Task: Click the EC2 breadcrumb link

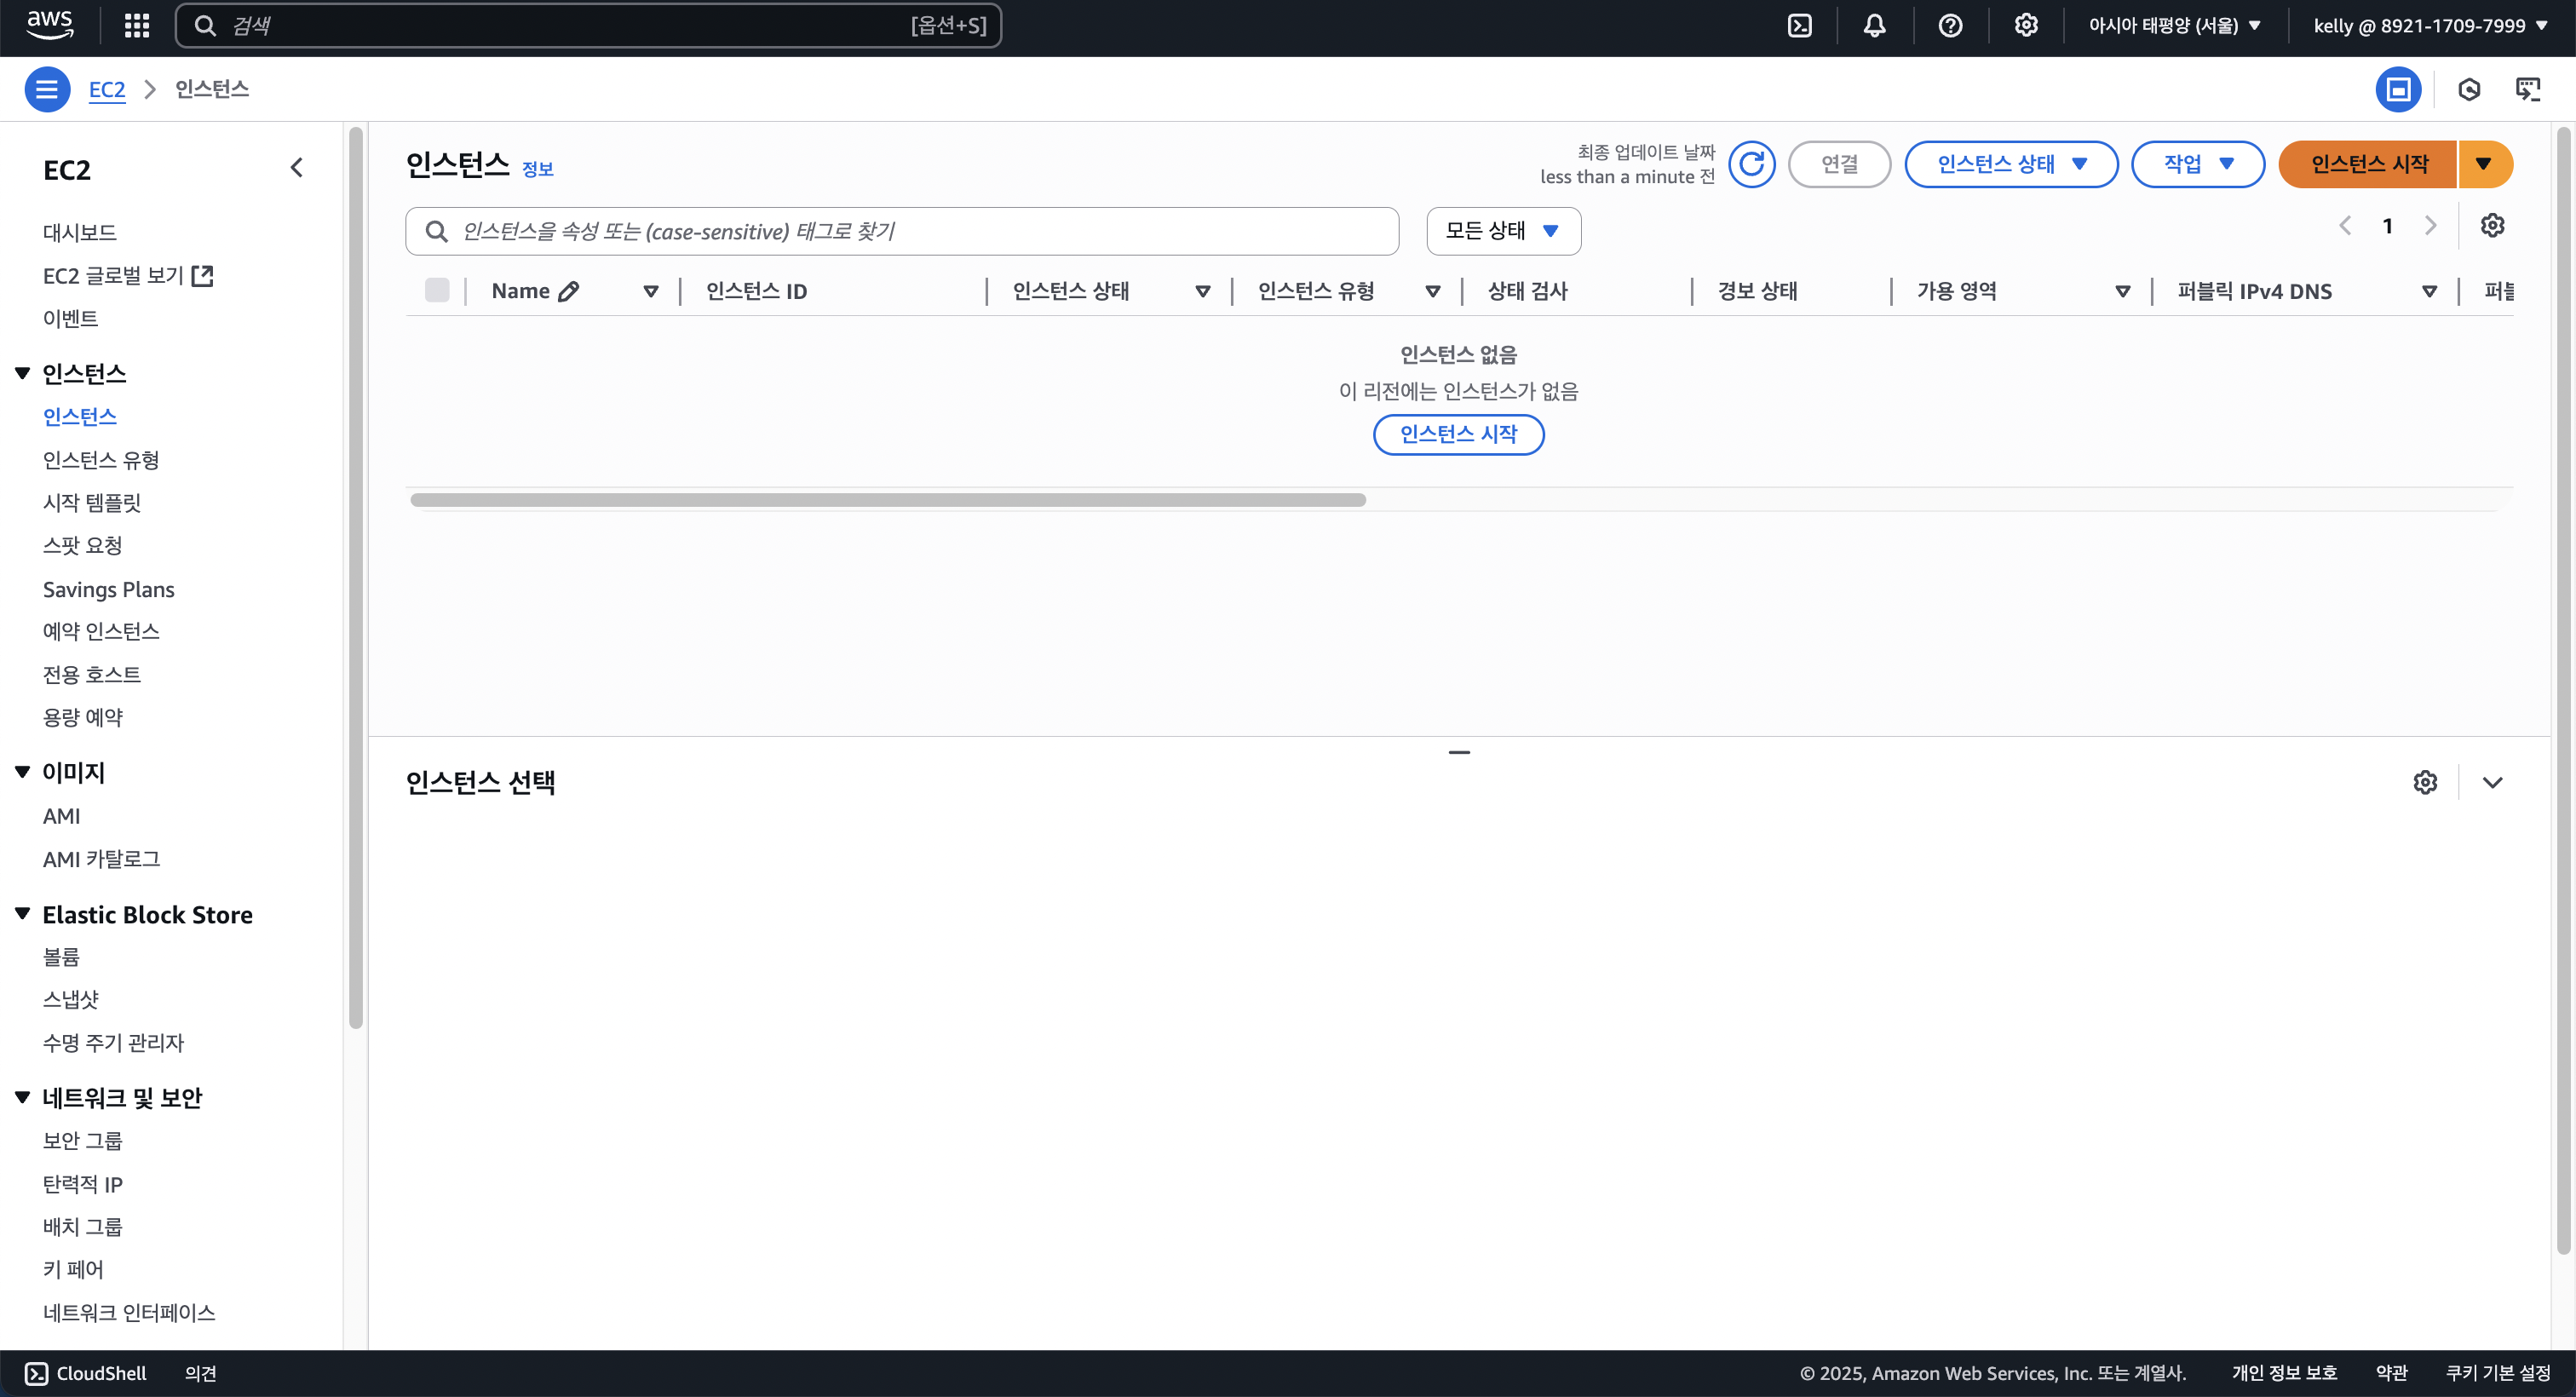Action: (x=107, y=90)
